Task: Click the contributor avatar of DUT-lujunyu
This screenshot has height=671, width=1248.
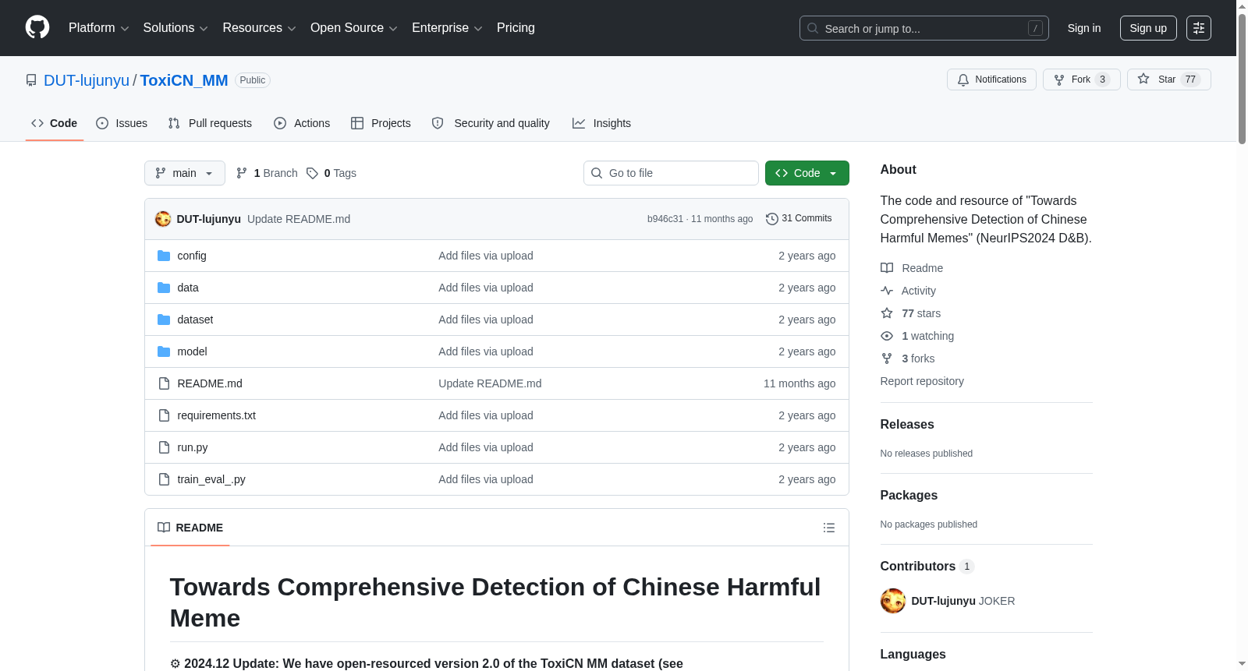Action: pyautogui.click(x=893, y=601)
